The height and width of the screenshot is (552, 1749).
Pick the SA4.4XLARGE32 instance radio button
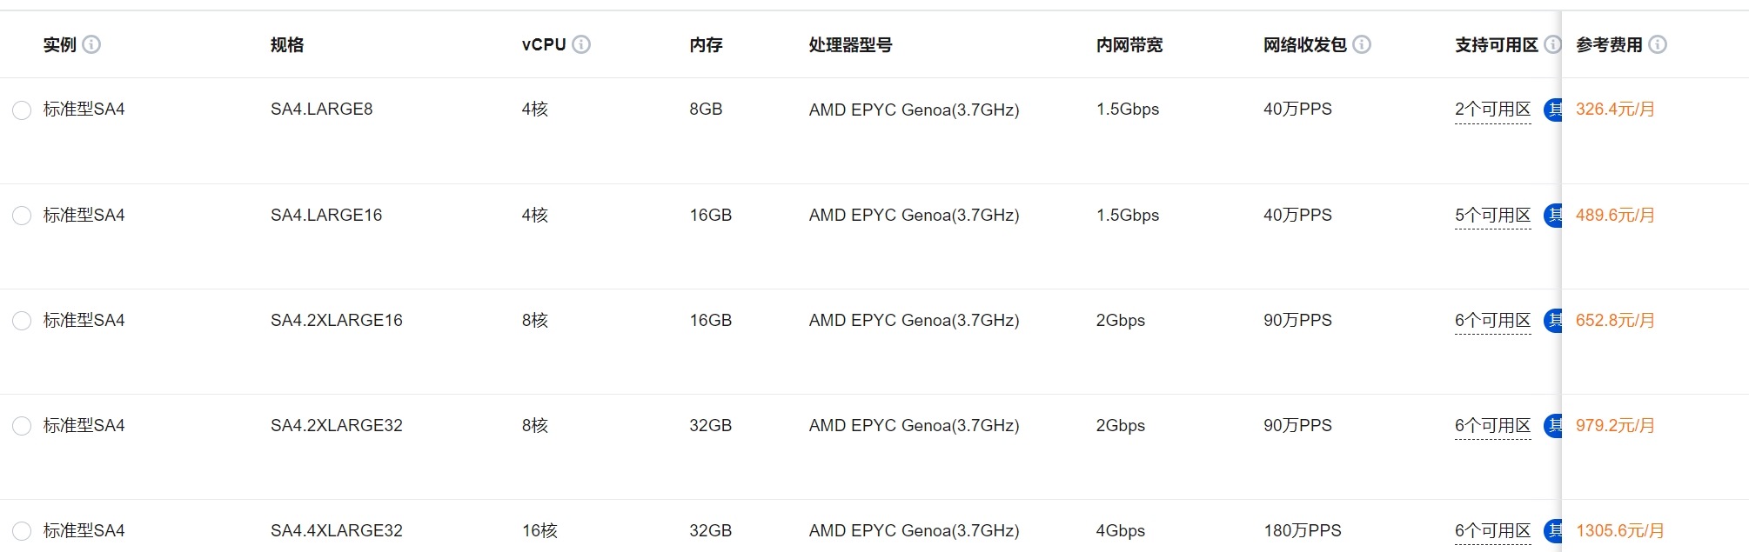pos(22,531)
